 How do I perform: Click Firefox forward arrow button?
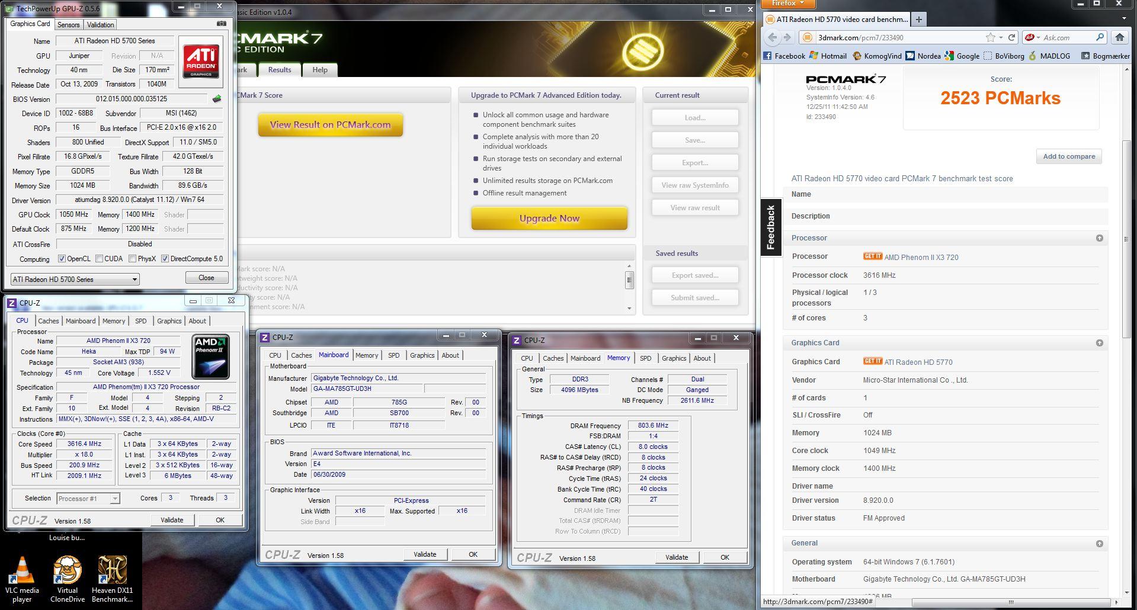tap(787, 37)
